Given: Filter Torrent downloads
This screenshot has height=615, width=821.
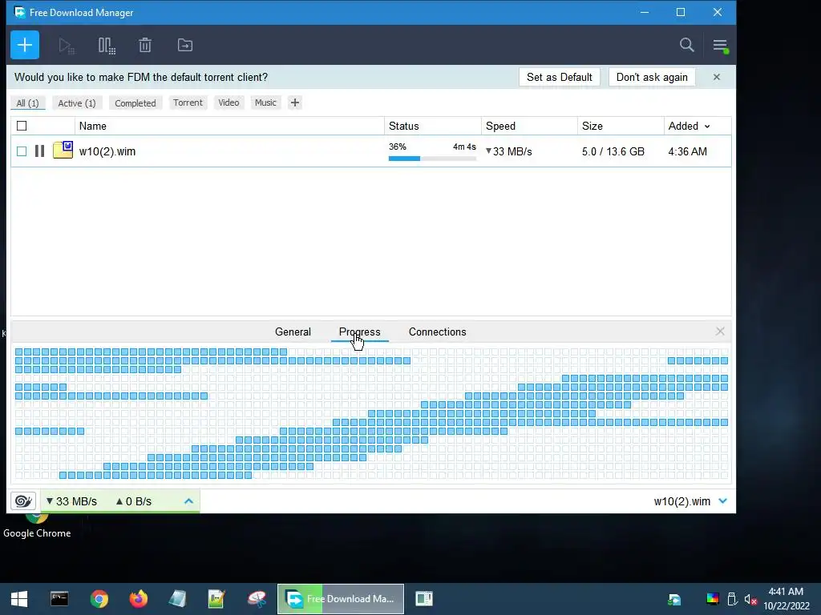Looking at the screenshot, I should pyautogui.click(x=188, y=102).
